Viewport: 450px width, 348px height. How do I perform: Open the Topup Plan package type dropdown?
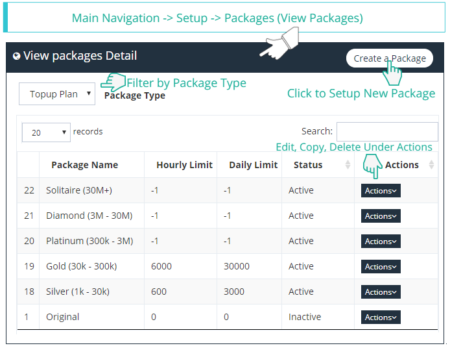tap(57, 94)
